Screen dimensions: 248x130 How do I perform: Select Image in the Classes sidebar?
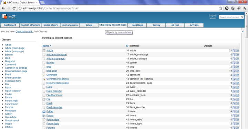click(x=8, y=124)
